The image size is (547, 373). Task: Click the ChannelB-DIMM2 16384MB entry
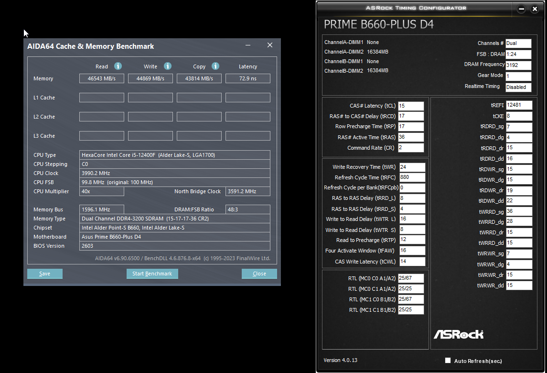356,71
